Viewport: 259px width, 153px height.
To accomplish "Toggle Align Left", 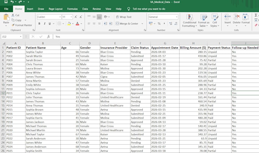I will 89,24.
